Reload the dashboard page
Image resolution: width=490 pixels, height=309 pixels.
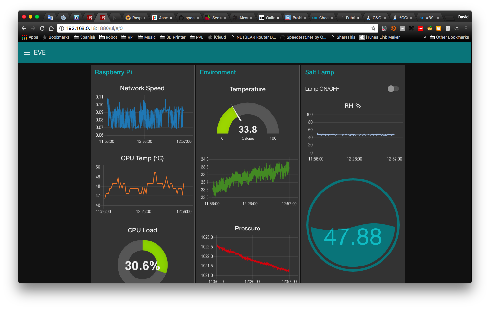(42, 28)
